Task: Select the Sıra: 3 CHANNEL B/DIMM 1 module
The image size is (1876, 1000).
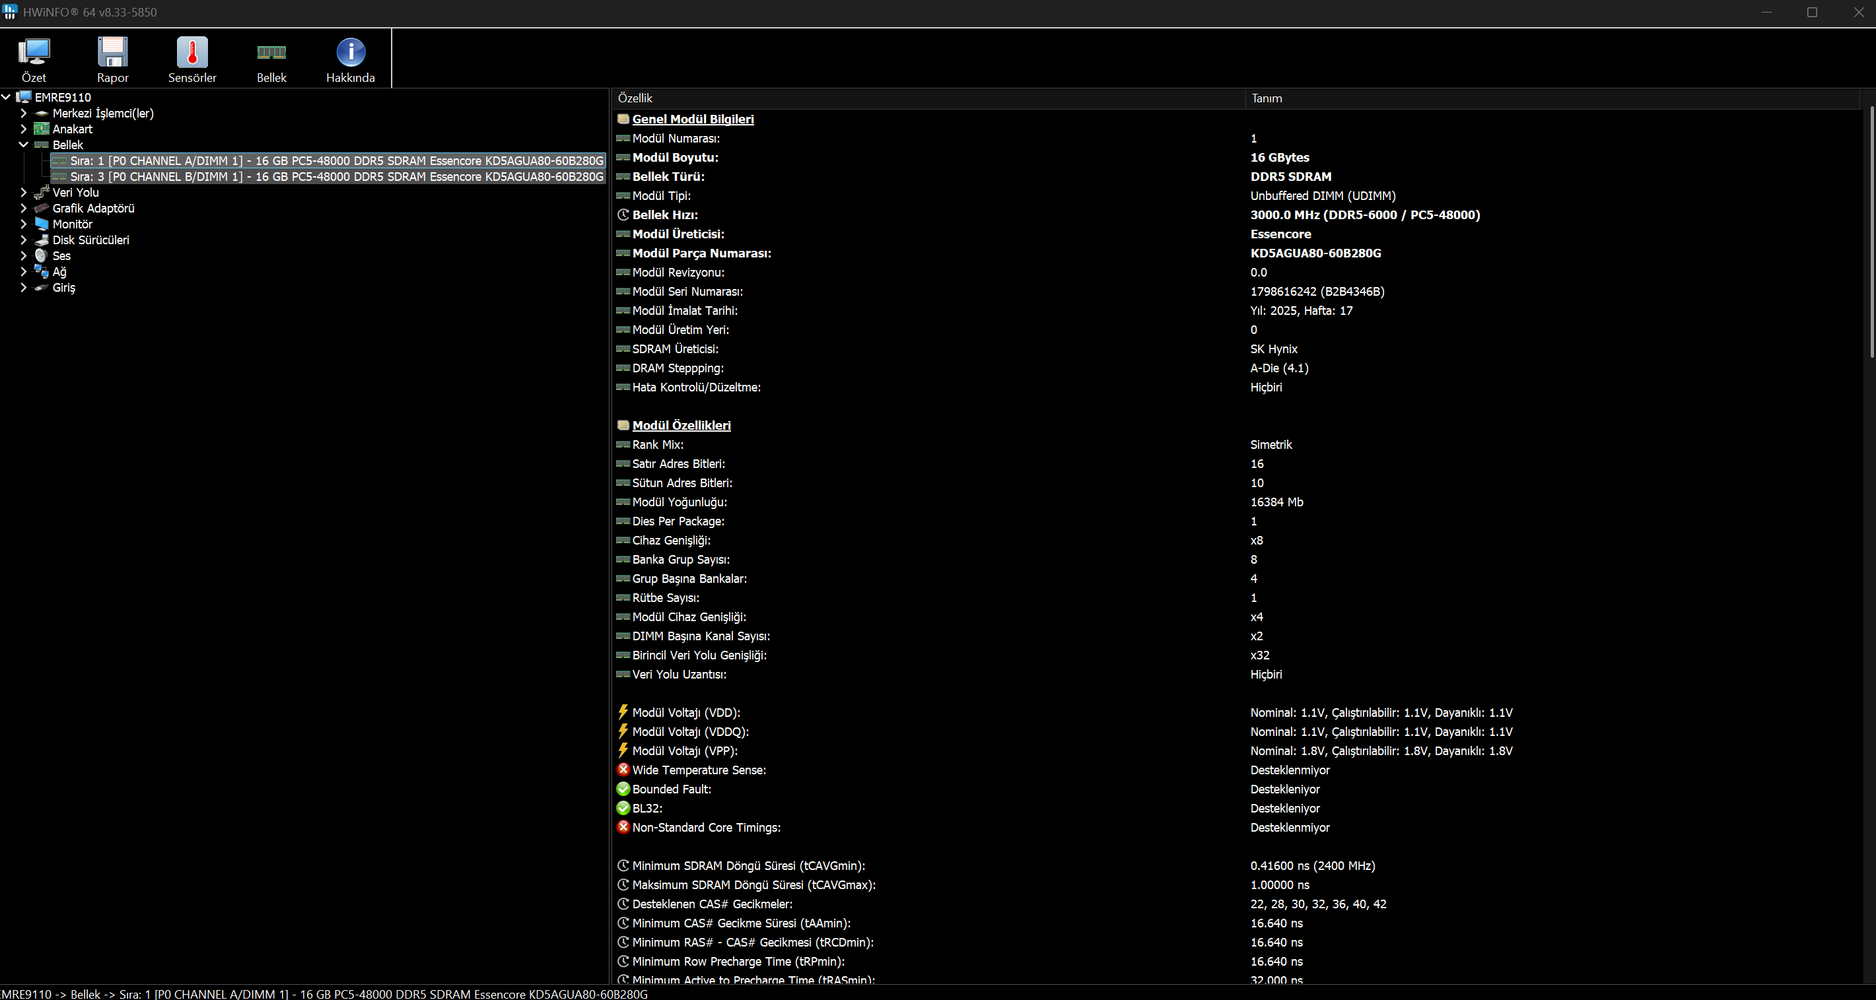Action: pyautogui.click(x=328, y=177)
